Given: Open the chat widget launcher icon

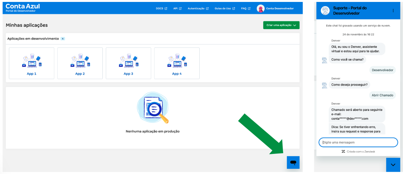Looking at the screenshot, I should pyautogui.click(x=293, y=162).
